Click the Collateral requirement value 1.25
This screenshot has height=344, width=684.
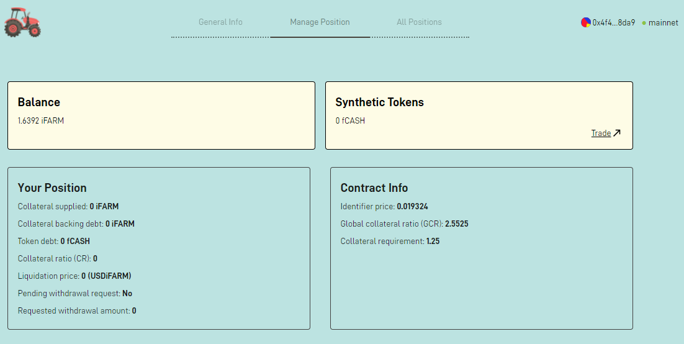433,242
